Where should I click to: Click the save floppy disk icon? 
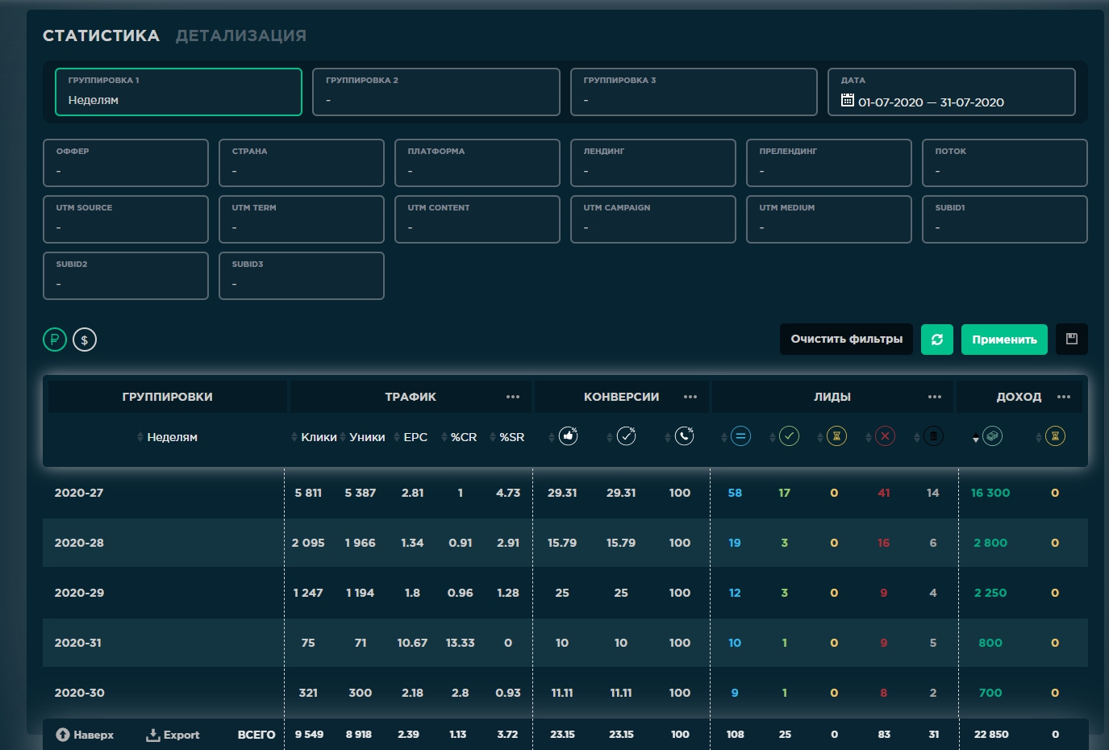point(1071,340)
